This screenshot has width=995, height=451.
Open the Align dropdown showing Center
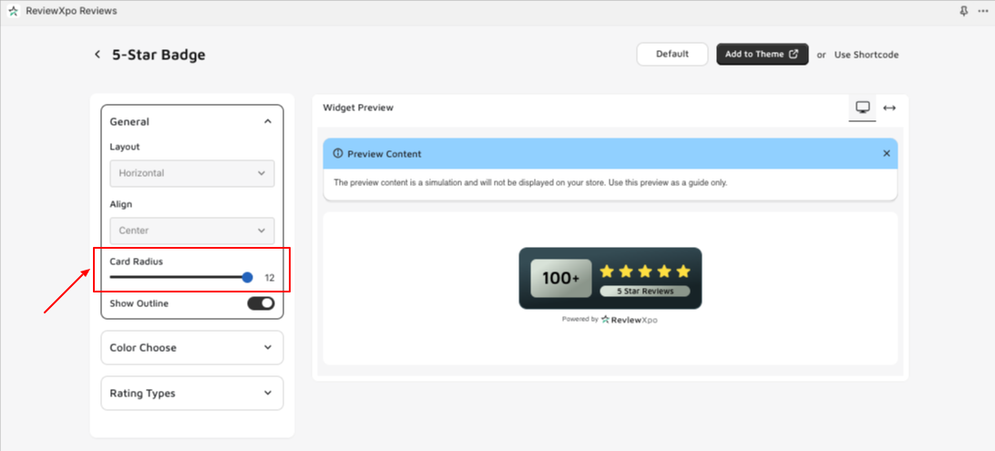pyautogui.click(x=192, y=231)
